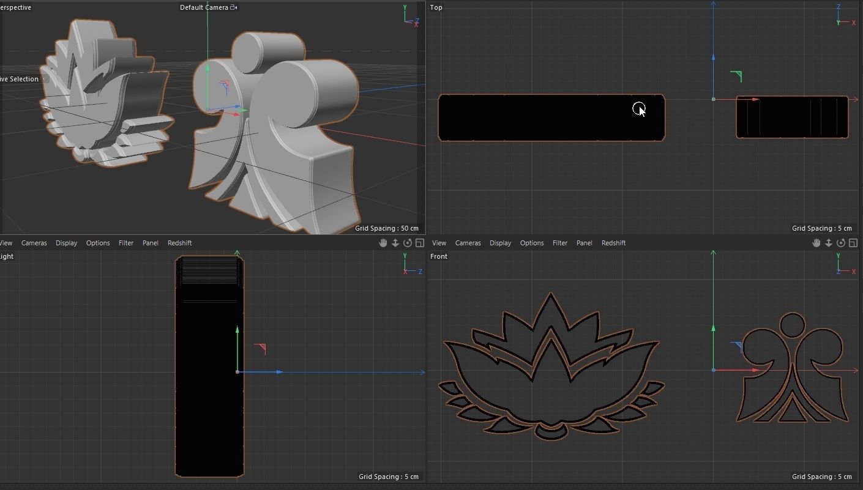Viewport: 863px width, 490px height.
Task: Click the green Y-axis arrowhead in Right view
Action: pos(237,330)
